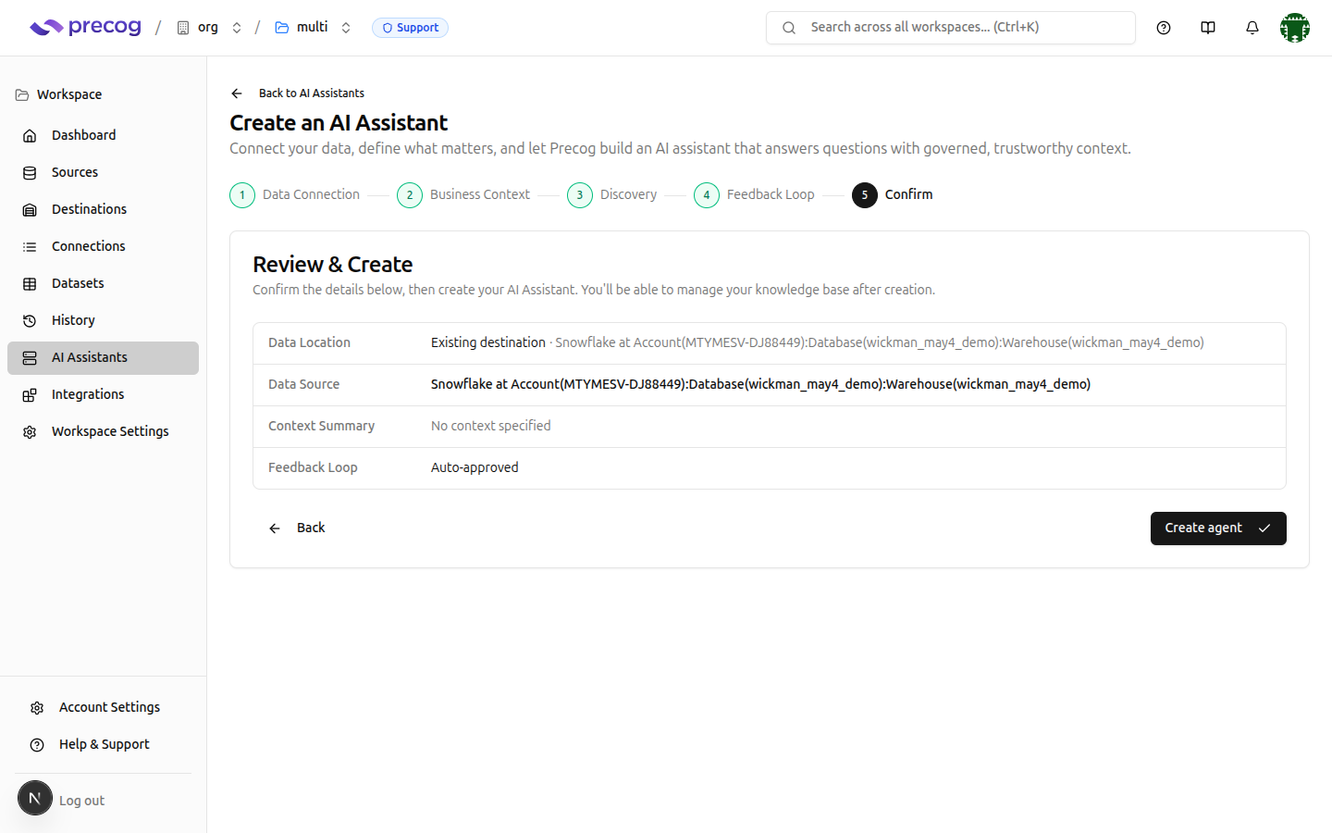Open Datasets in the sidebar
This screenshot has width=1332, height=833.
[x=103, y=283]
